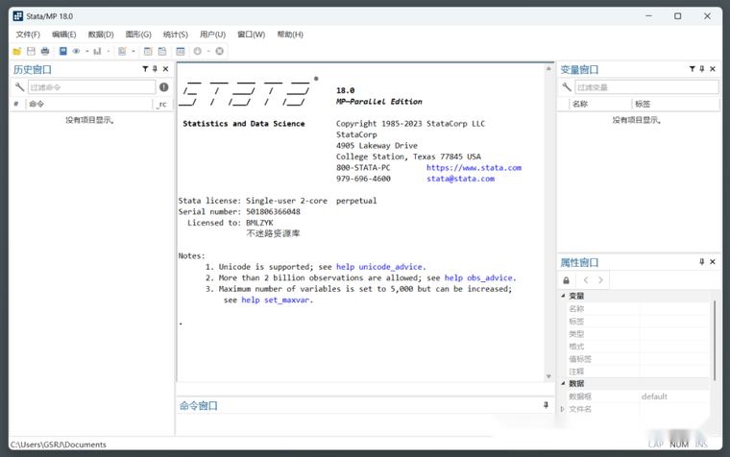Open the 数据(D) menu
The width and height of the screenshot is (730, 457).
[x=101, y=35]
